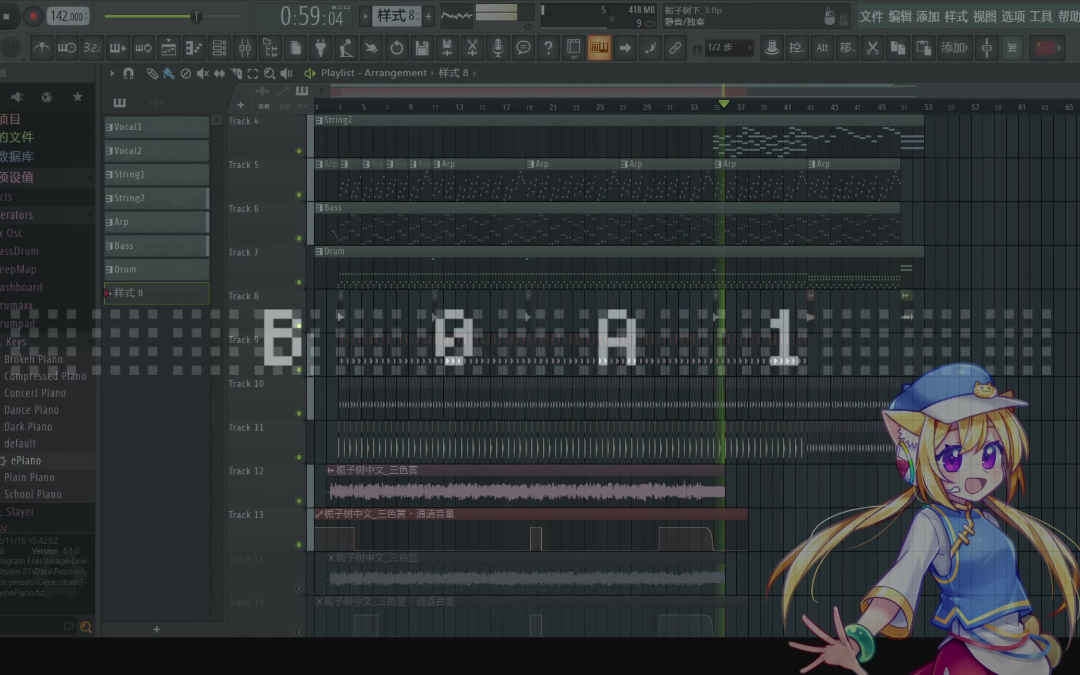Open the window layout arrangement dropdown icon

pyautogui.click(x=574, y=47)
